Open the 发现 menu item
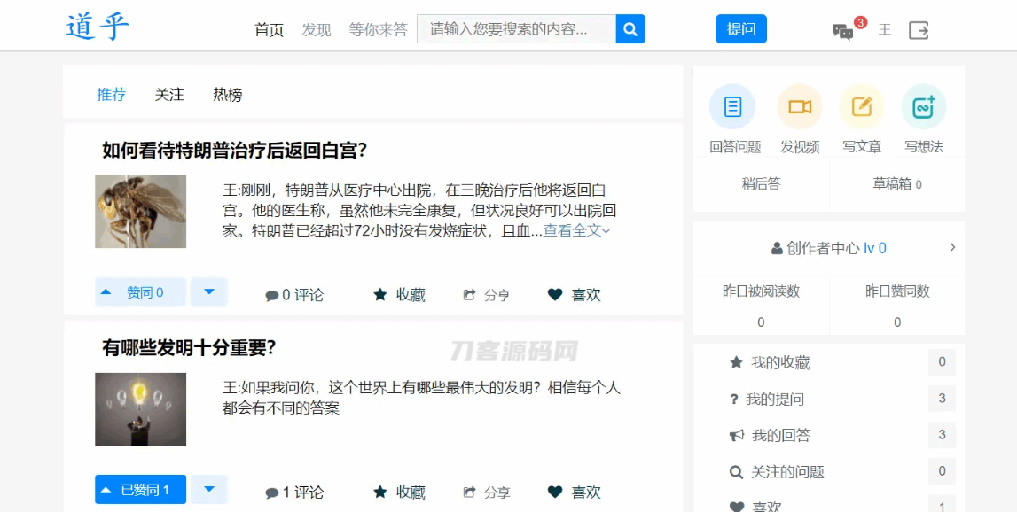This screenshot has width=1017, height=512. [x=316, y=30]
